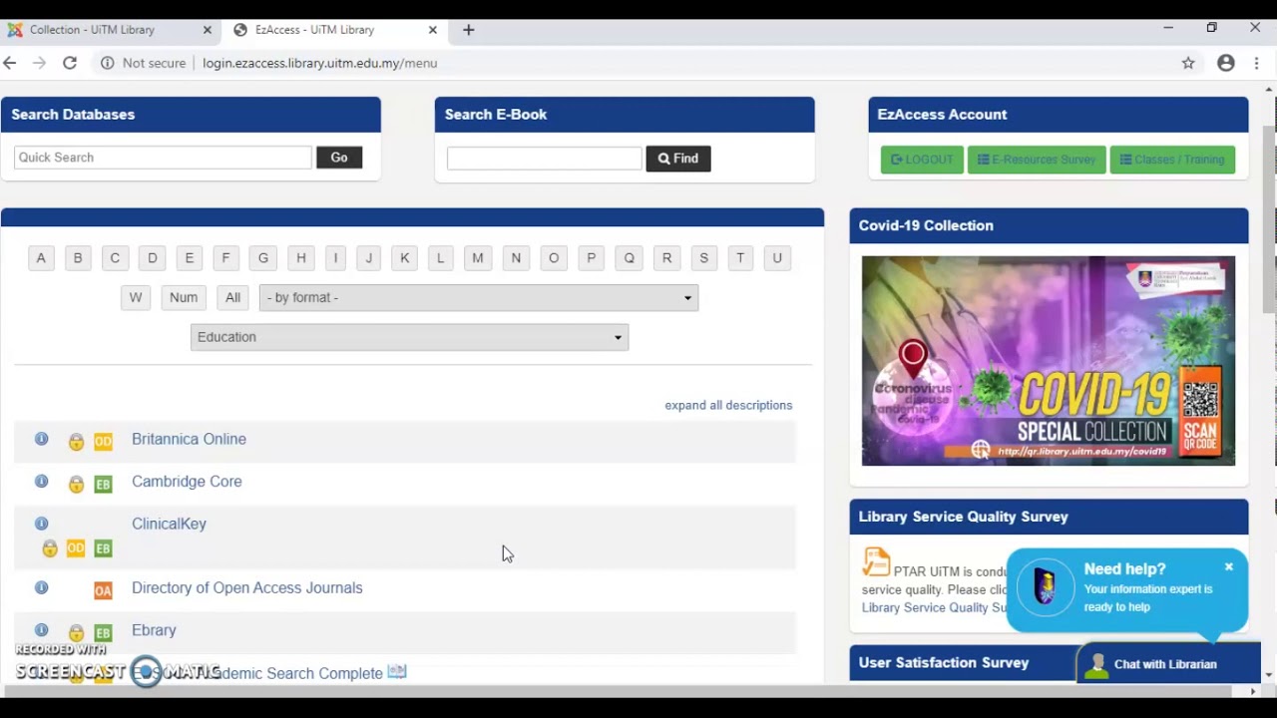Filter databases by letter A
This screenshot has width=1277, height=718.
(x=41, y=258)
